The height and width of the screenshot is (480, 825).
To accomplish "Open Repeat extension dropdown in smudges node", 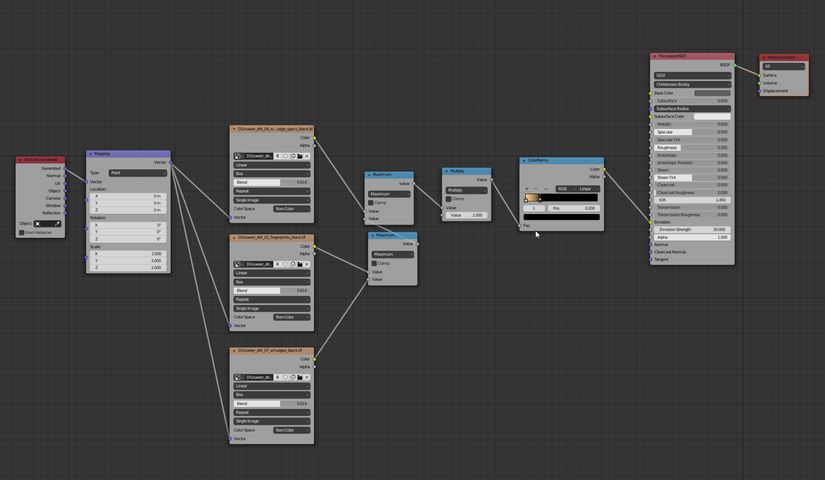I will pyautogui.click(x=272, y=412).
